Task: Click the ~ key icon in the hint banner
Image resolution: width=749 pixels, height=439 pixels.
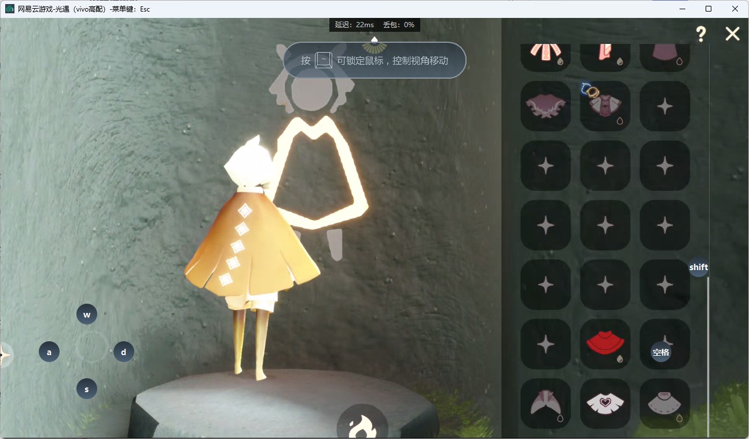Action: [x=324, y=60]
